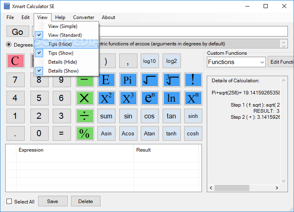The image size is (294, 212).
Task: Click the green percent button
Action: tap(85, 133)
